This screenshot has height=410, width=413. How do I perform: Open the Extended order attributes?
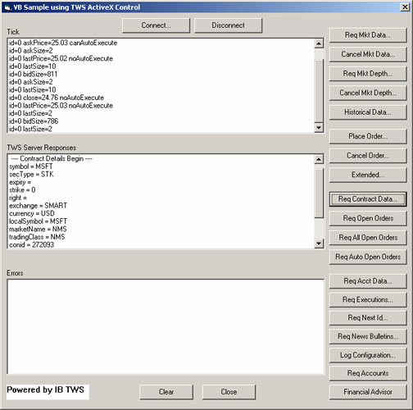coord(368,175)
